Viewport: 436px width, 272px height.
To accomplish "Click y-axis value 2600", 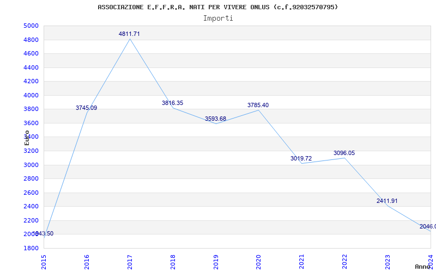I will [31, 193].
